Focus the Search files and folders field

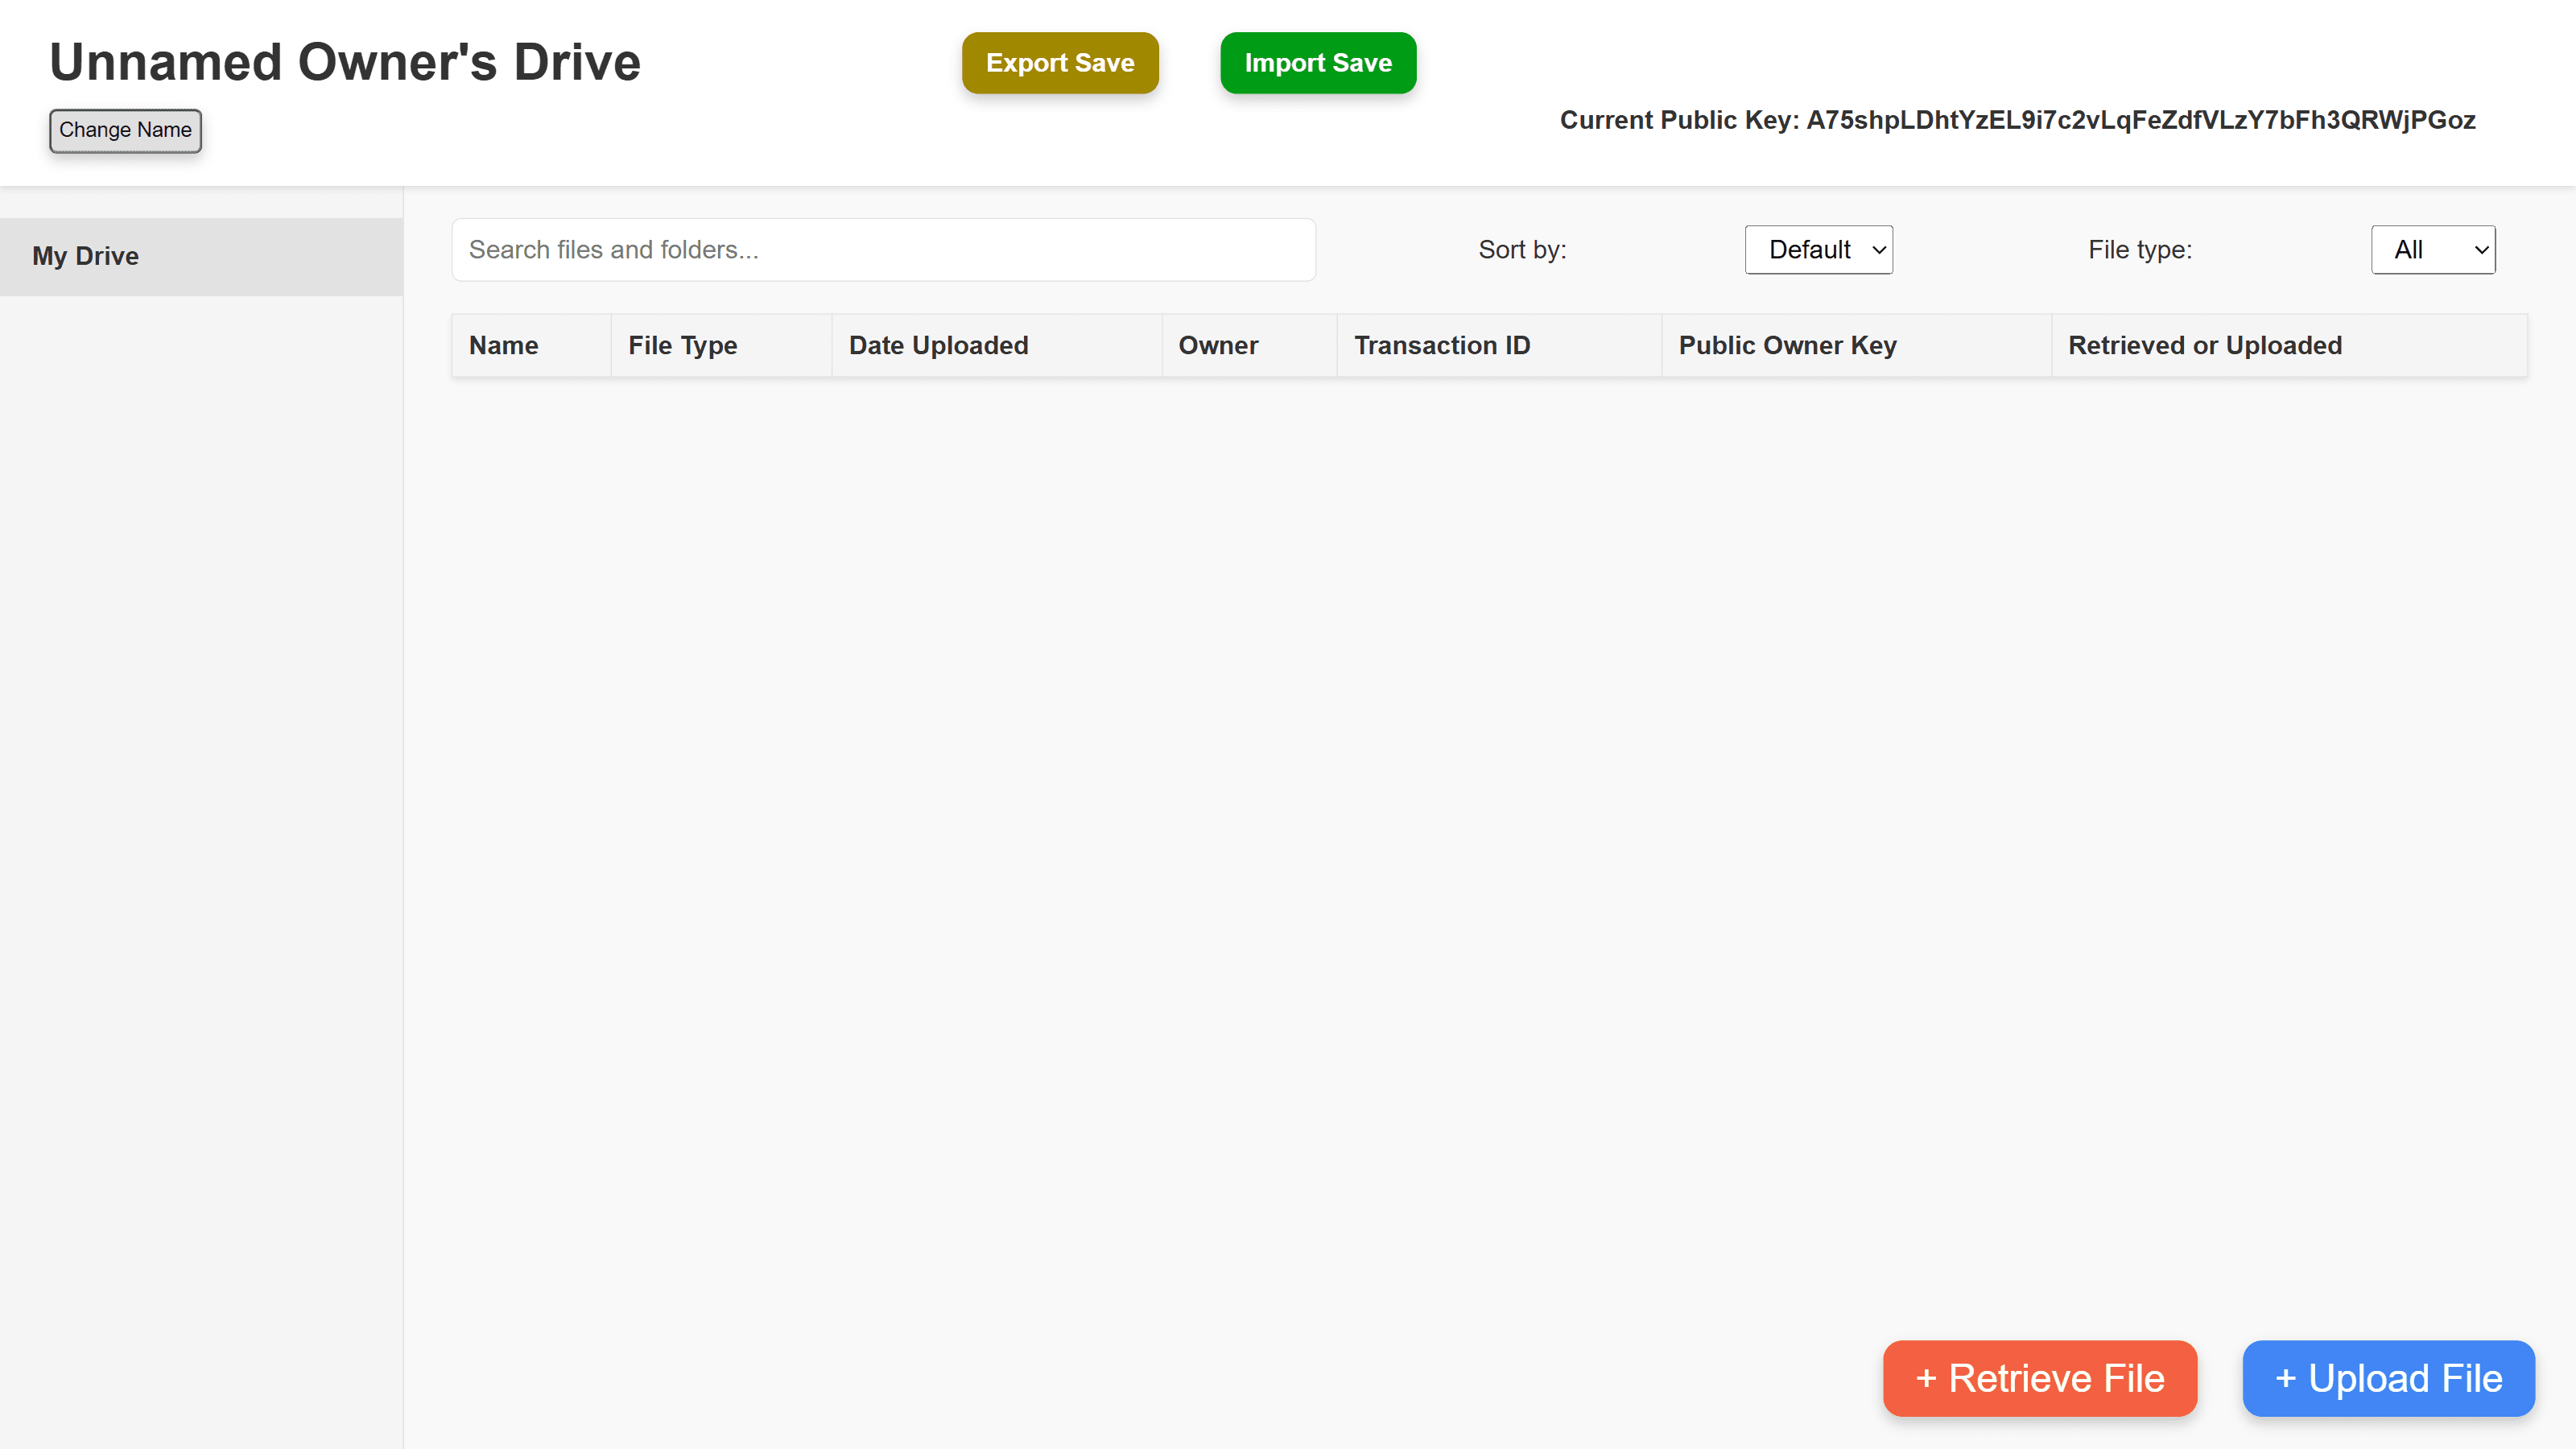pyautogui.click(x=882, y=249)
